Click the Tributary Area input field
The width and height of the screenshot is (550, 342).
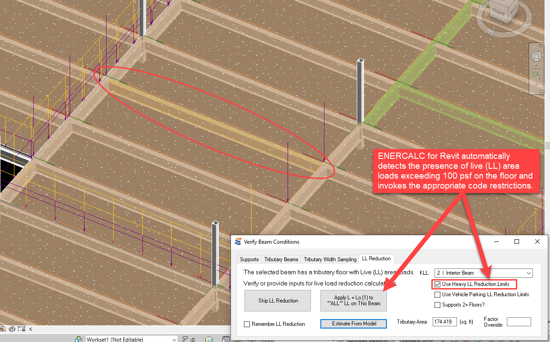pos(445,322)
